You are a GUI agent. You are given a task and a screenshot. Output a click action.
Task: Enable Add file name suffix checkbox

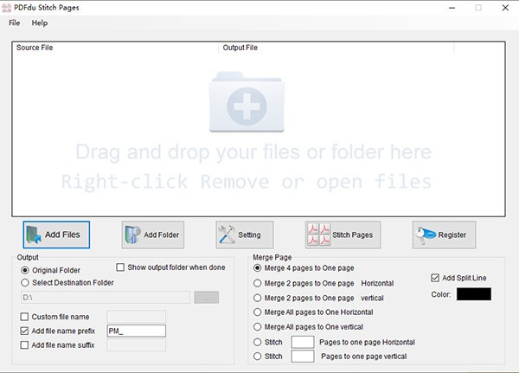[24, 344]
